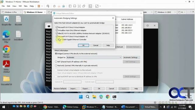
Task: Open Edge in guest taskbar
Action: point(101,97)
